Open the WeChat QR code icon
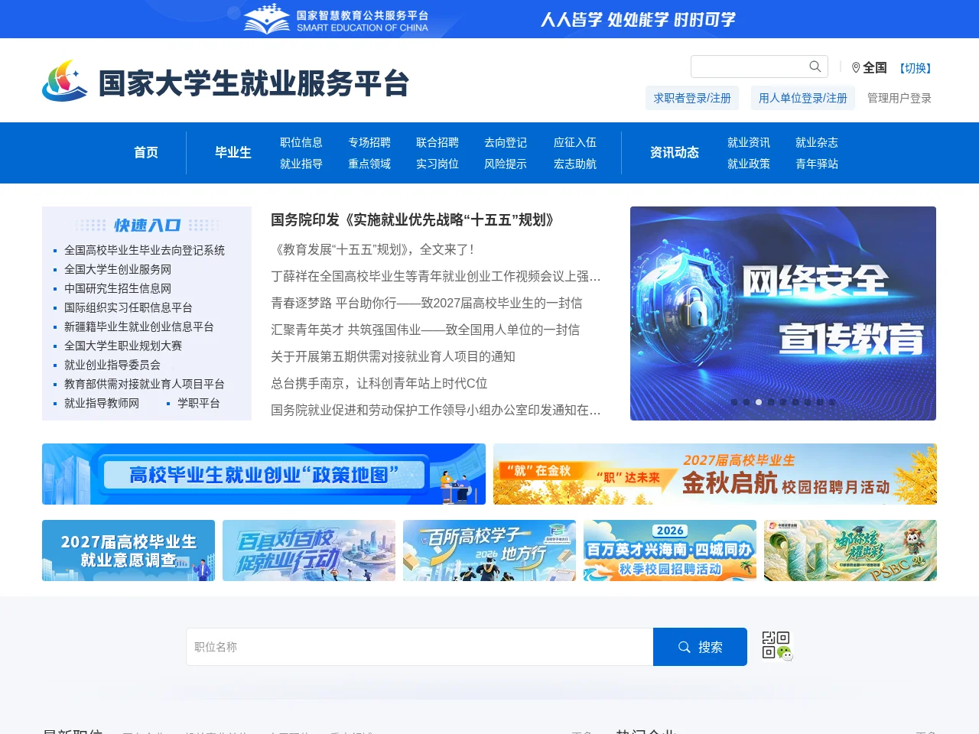The height and width of the screenshot is (734, 979). (777, 645)
